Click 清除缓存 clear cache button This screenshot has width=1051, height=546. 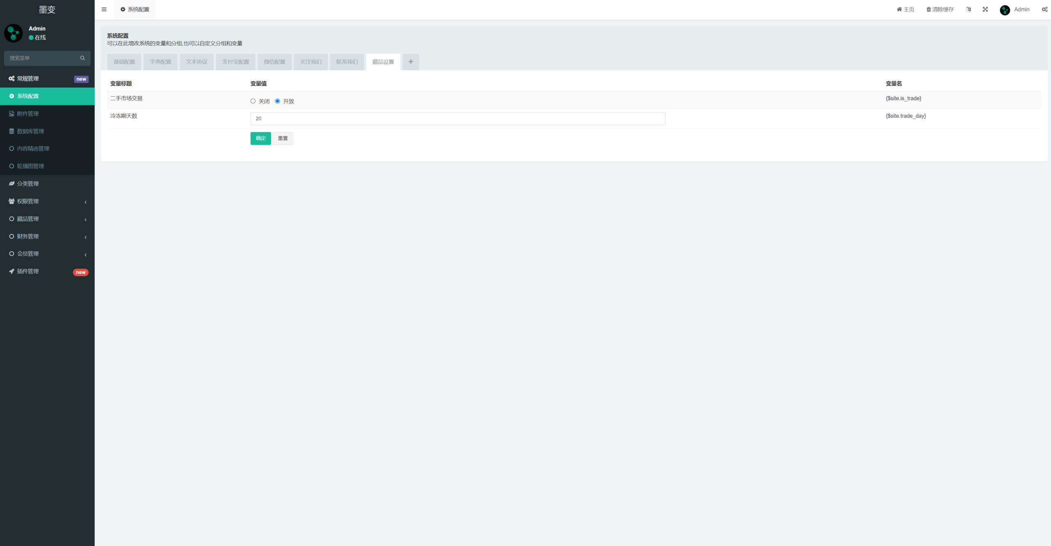pos(940,9)
